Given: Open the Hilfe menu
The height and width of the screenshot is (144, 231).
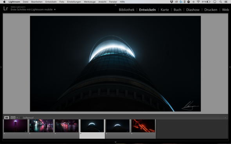Looking at the screenshot, I should 122,2.
